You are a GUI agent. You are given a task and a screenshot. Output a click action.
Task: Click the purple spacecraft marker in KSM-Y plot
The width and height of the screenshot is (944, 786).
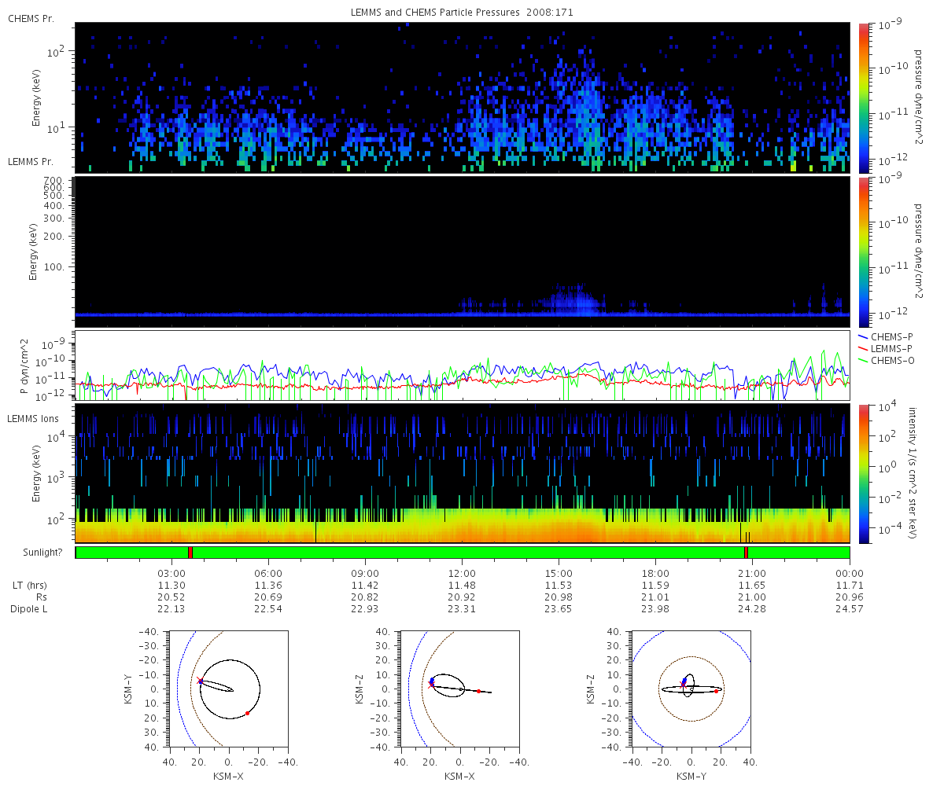[x=200, y=681]
